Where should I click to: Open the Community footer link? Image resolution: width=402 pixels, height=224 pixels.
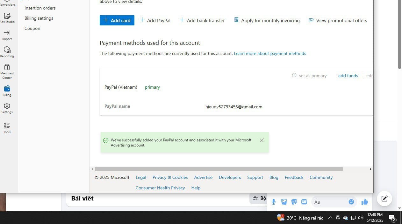(x=321, y=177)
